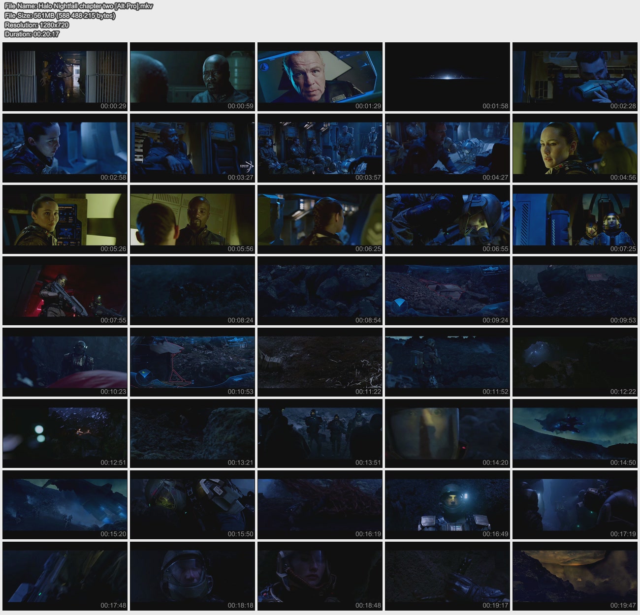Click the thumbnail timestamped 00:00:29
Viewport: 640px width, 615px height.
tap(65, 77)
